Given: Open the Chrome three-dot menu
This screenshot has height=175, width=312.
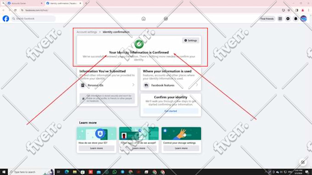Looking at the screenshot, I should 309,10.
